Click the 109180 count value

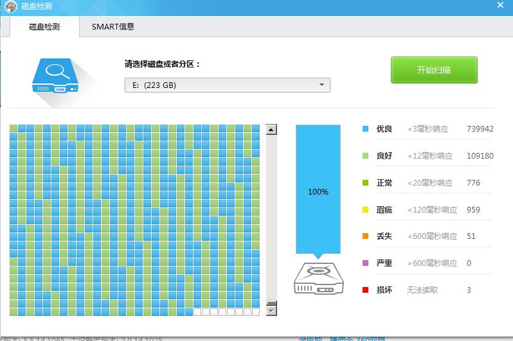pyautogui.click(x=480, y=156)
